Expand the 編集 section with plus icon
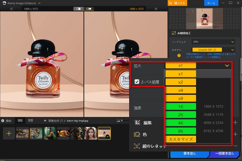The width and height of the screenshot is (242, 161). point(235,123)
